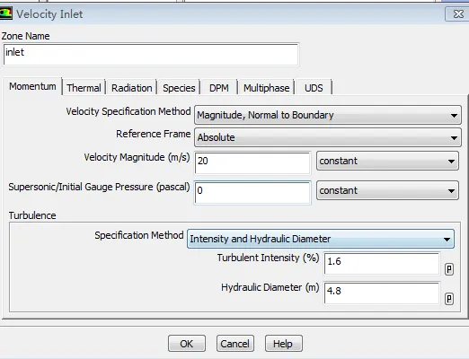Click the Zone Name input field
This screenshot has height=359, width=469.
[x=151, y=54]
